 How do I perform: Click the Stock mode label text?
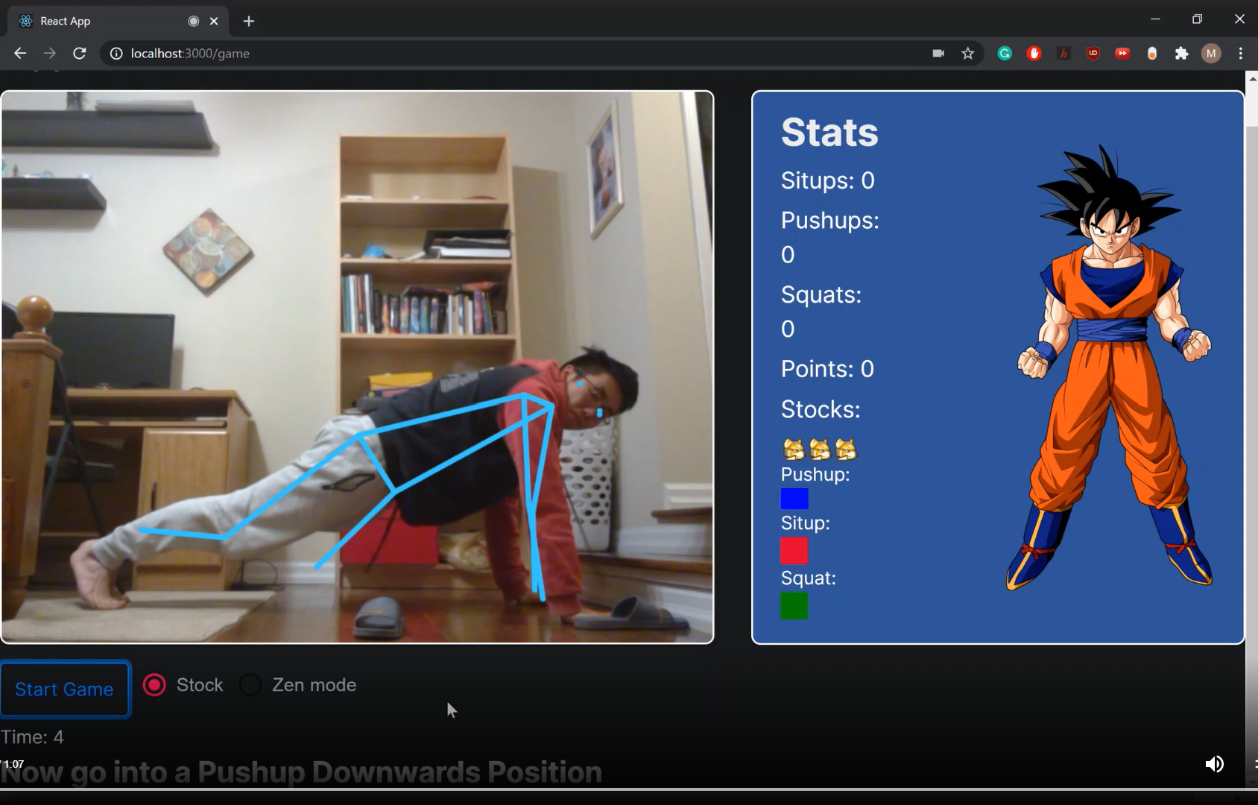coord(200,685)
